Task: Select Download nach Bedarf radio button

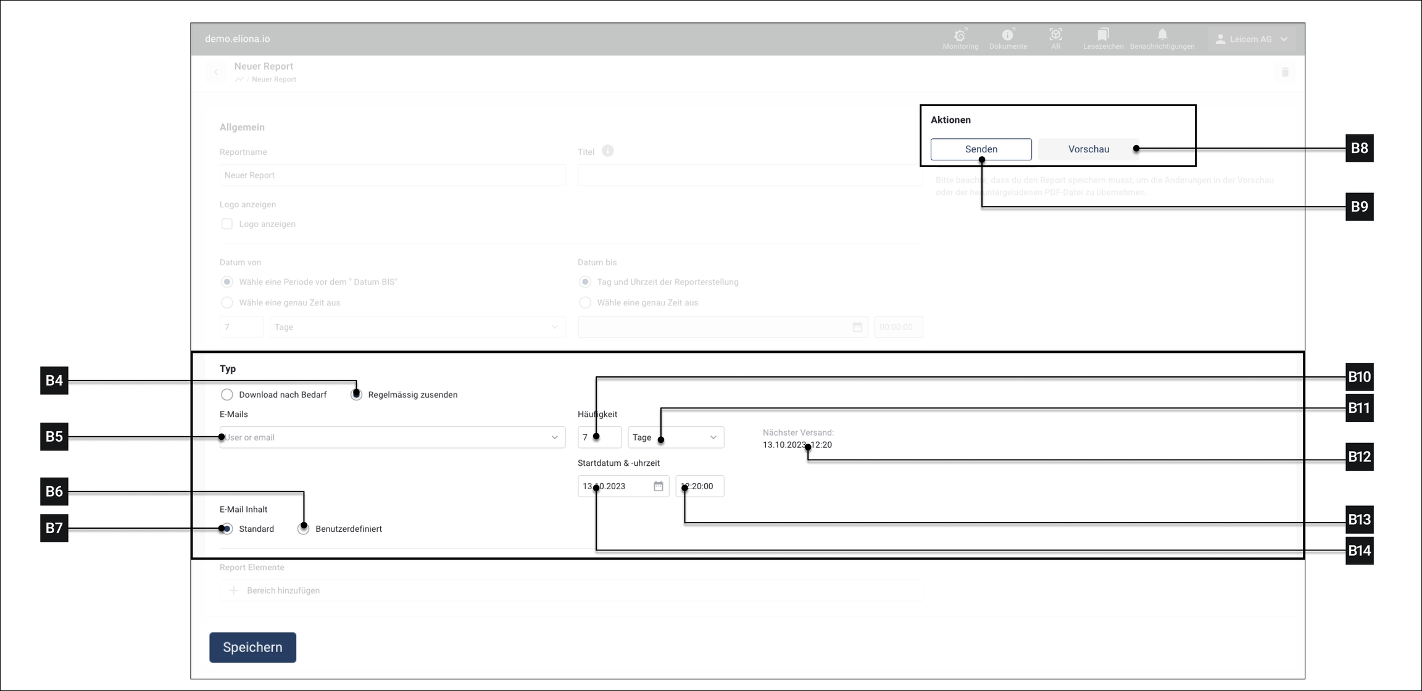Action: pos(227,395)
